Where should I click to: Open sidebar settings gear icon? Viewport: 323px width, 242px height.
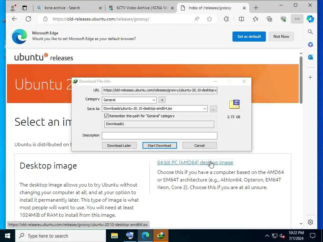pyautogui.click(x=310, y=222)
